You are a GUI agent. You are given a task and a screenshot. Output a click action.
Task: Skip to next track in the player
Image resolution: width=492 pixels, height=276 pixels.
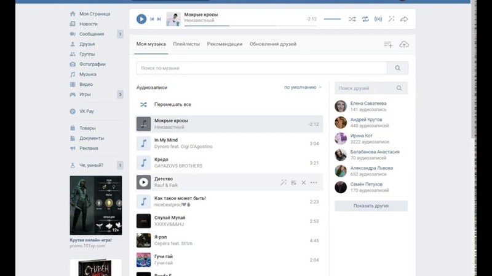pyautogui.click(x=159, y=19)
